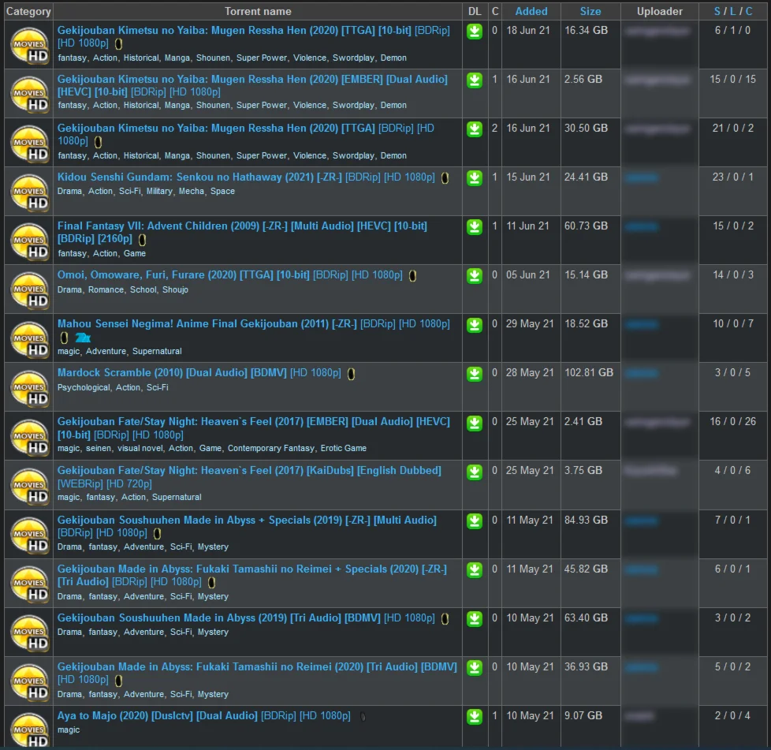Sort by S / L / C column header
Image resolution: width=771 pixels, height=750 pixels.
pos(733,11)
